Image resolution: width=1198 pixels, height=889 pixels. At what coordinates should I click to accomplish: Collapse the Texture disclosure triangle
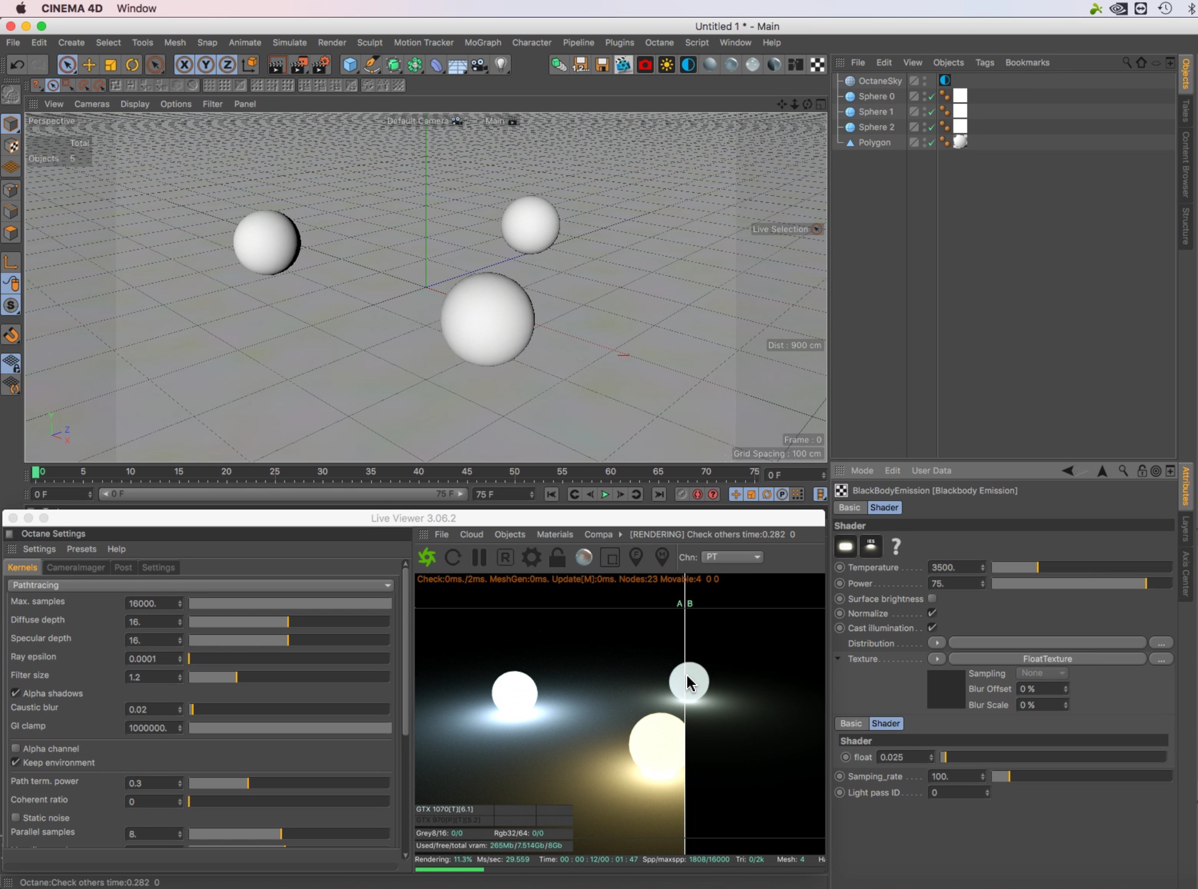tap(838, 658)
